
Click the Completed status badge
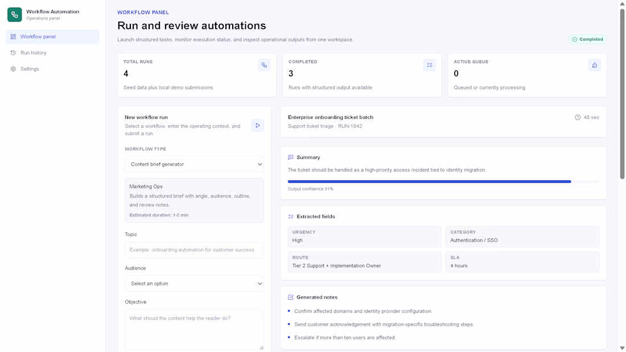[x=587, y=40]
